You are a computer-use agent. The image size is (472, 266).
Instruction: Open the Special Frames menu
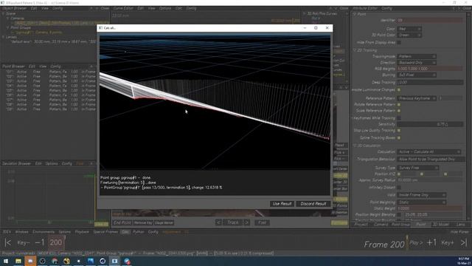coord(105,232)
